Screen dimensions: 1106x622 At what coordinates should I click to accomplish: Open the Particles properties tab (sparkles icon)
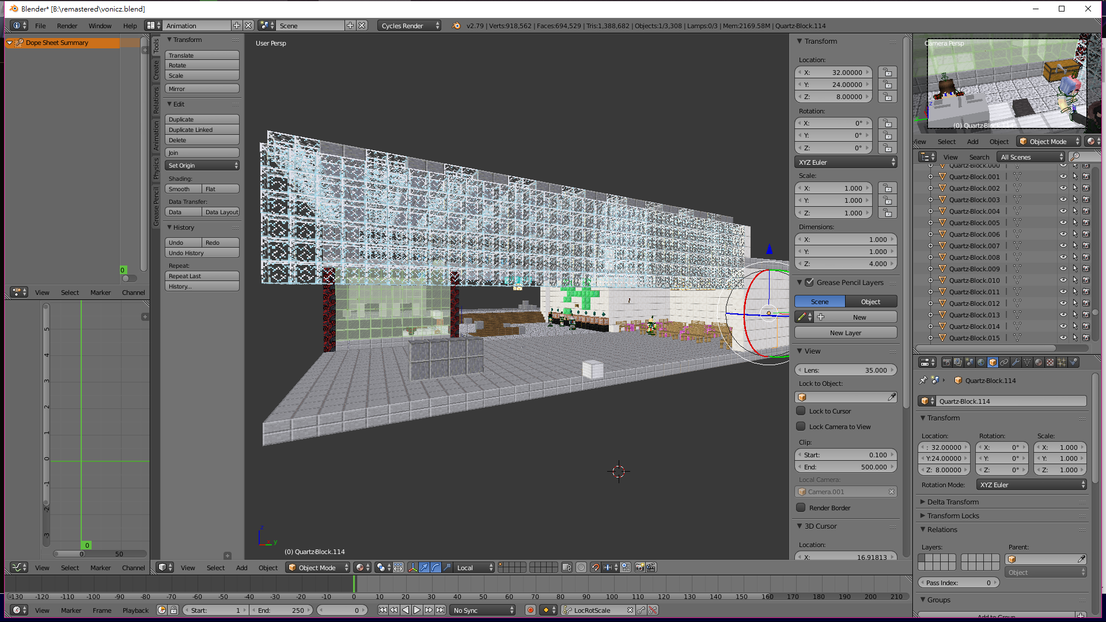point(1062,362)
